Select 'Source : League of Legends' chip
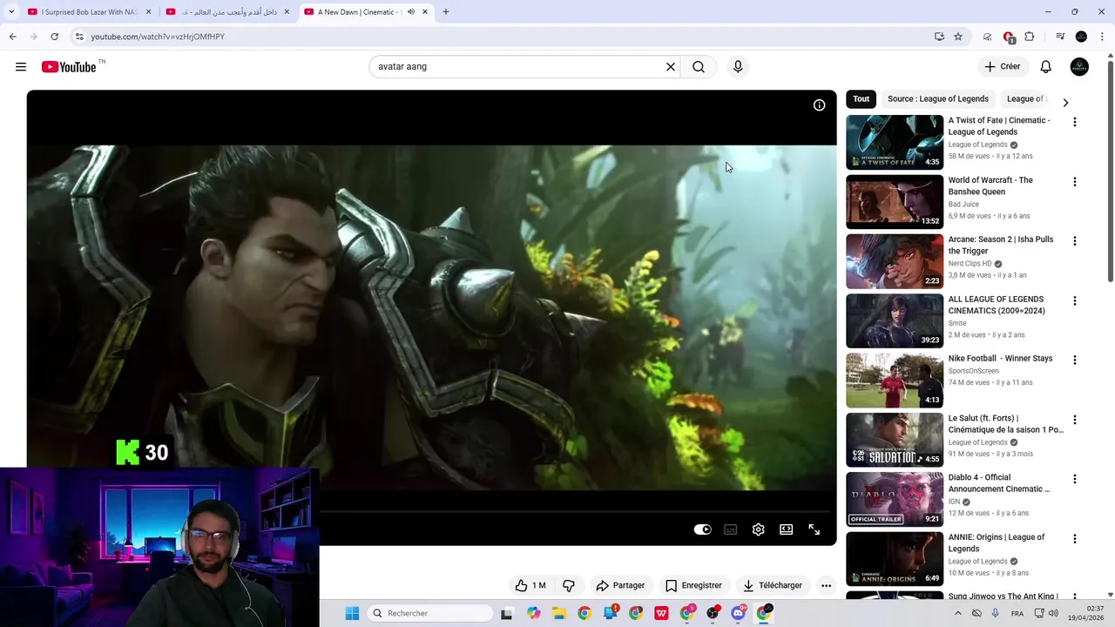Viewport: 1115px width, 627px height. click(938, 99)
